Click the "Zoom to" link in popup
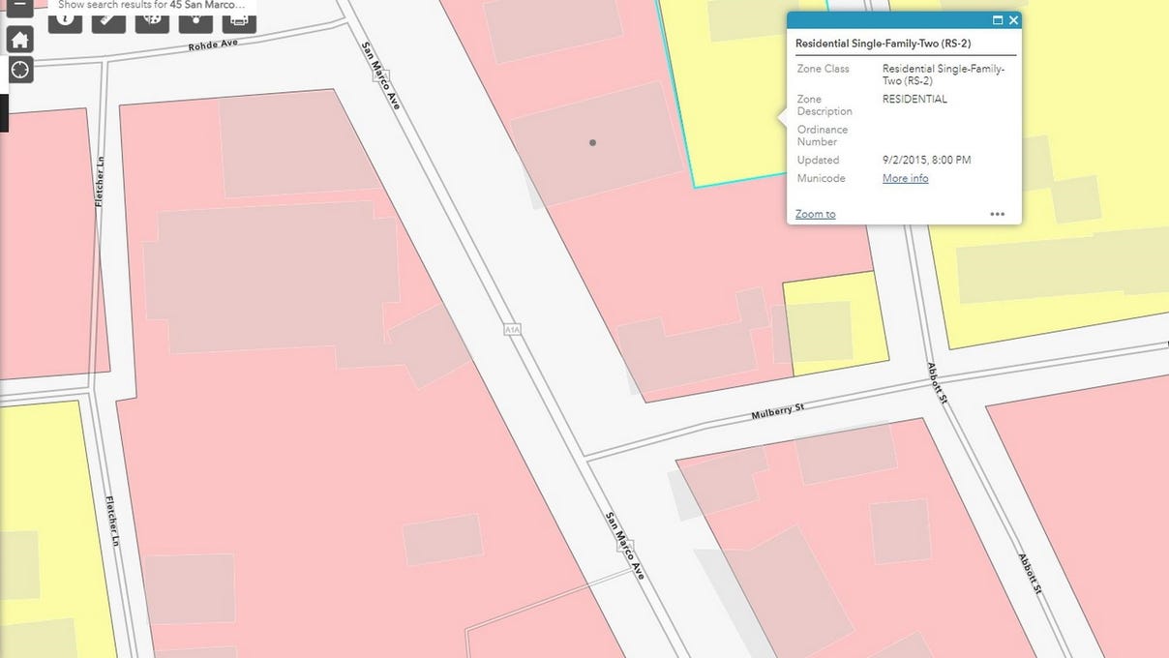The height and width of the screenshot is (658, 1169). click(815, 214)
